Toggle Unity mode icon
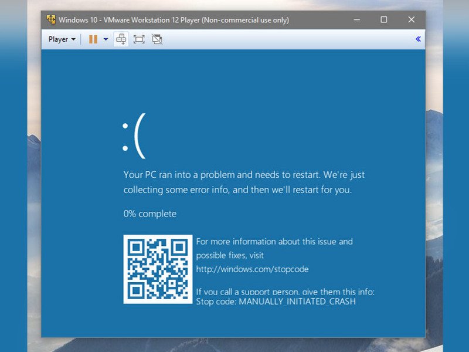The height and width of the screenshot is (352, 469). coord(157,39)
